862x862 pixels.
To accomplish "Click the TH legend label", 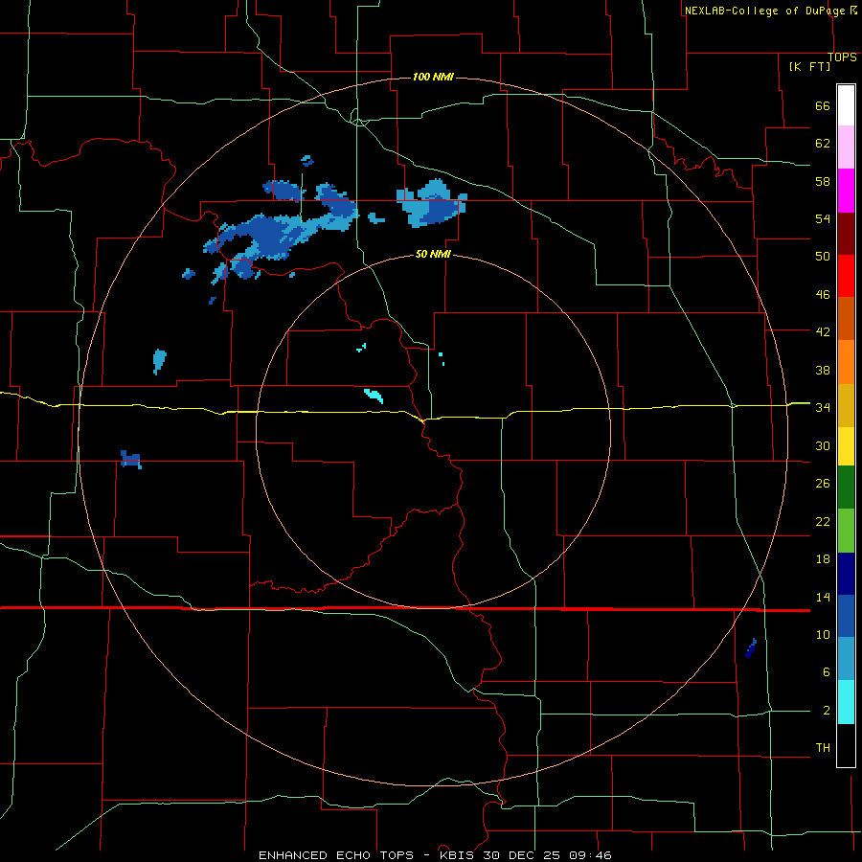I will click(823, 748).
